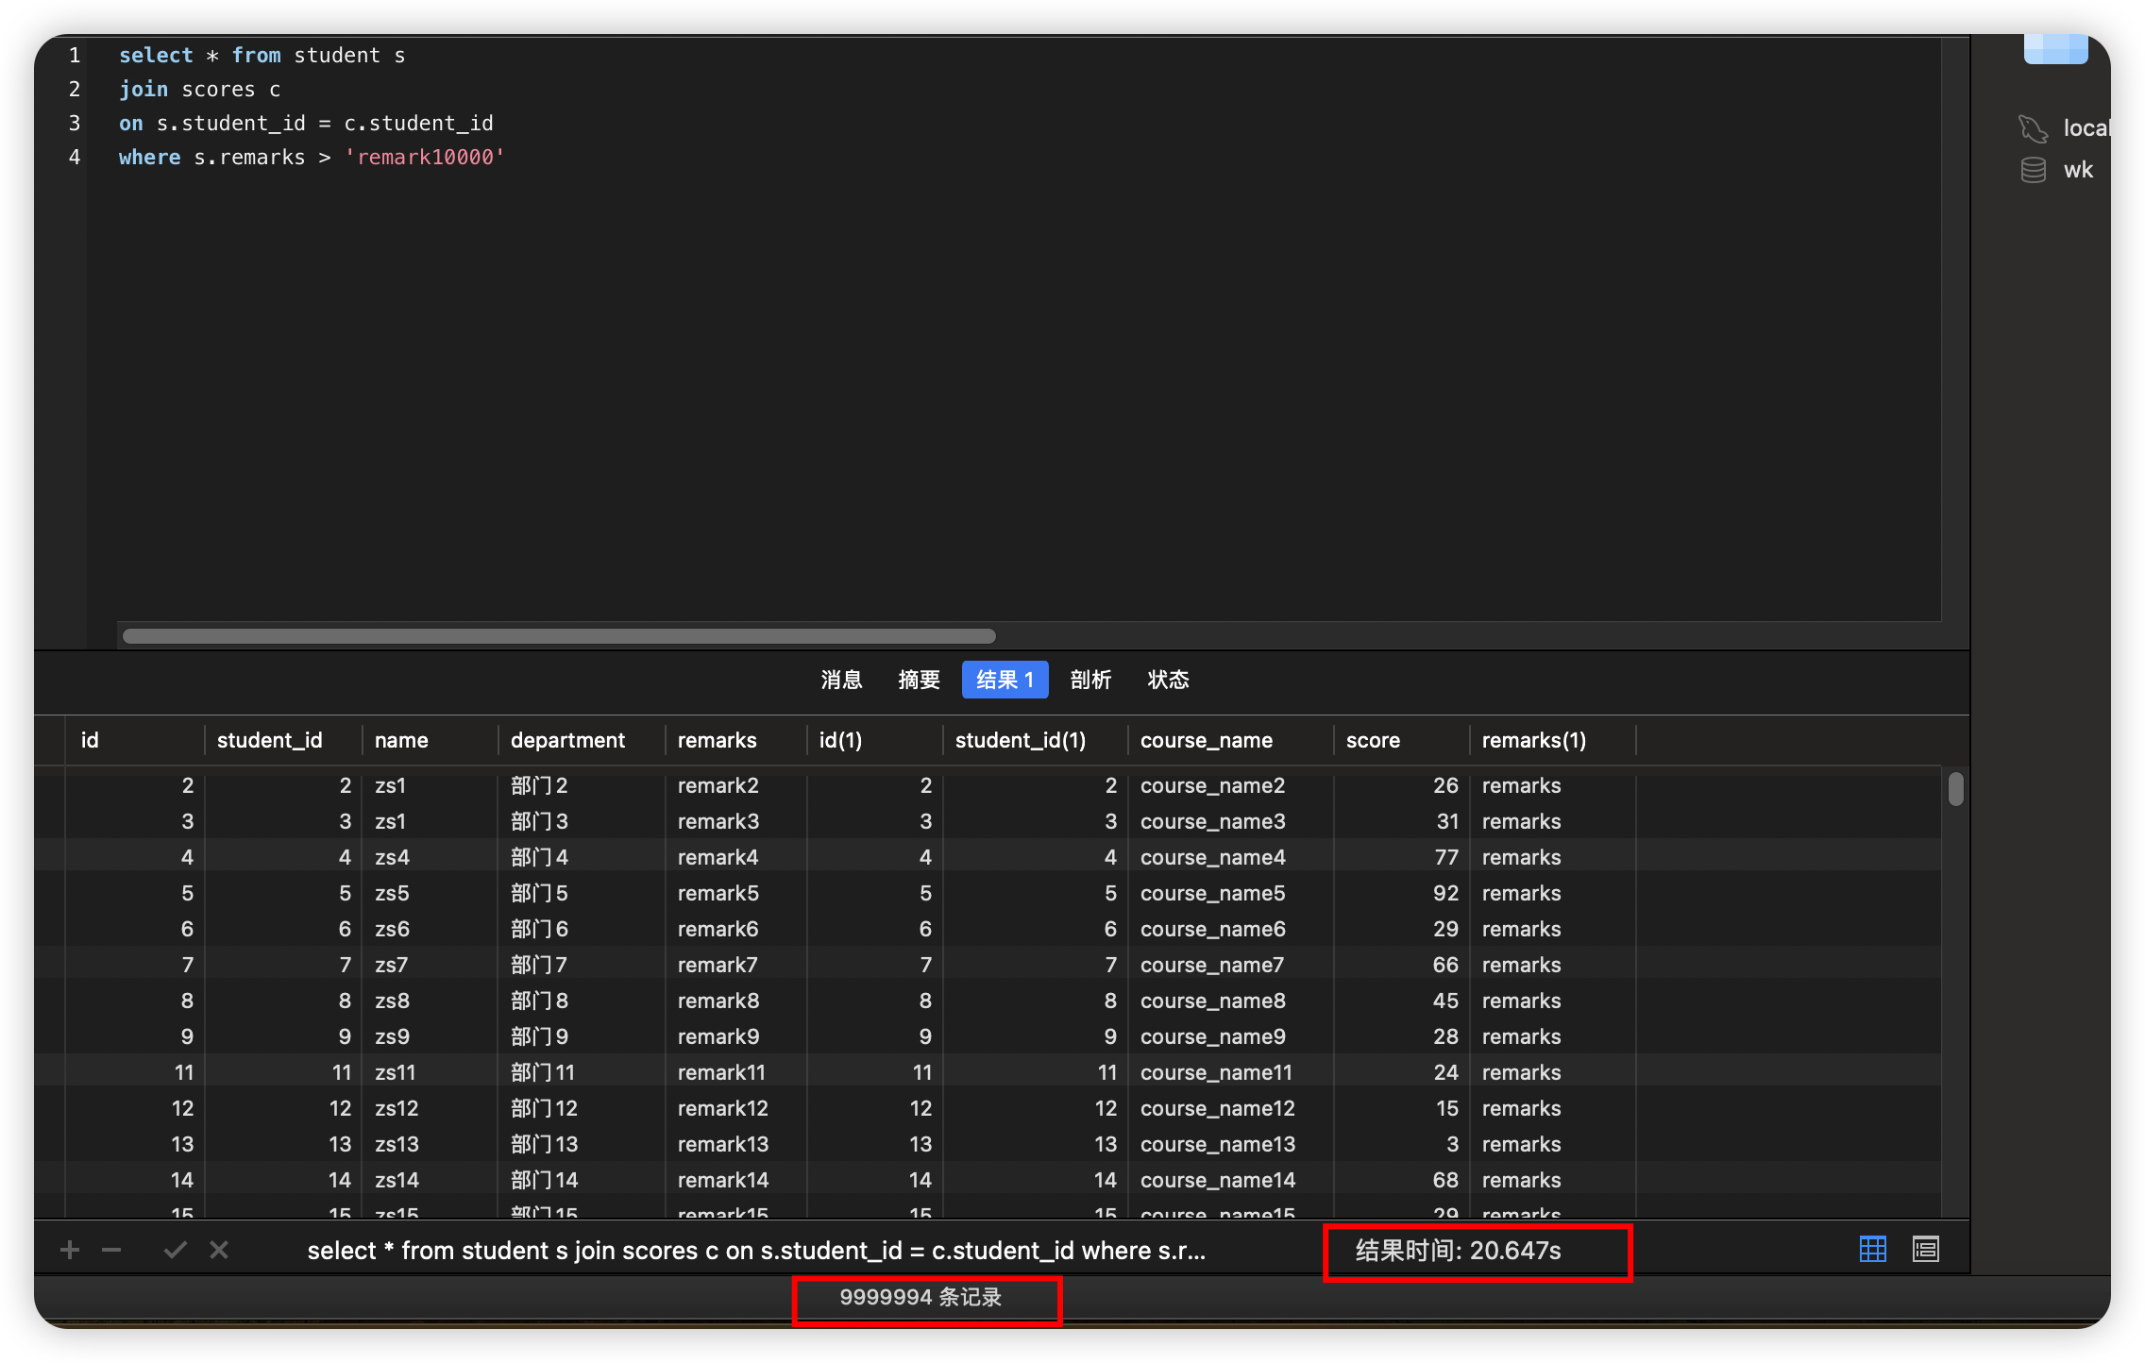Switch to grid view icon
Image resolution: width=2145 pixels, height=1363 pixels.
pyautogui.click(x=1872, y=1250)
